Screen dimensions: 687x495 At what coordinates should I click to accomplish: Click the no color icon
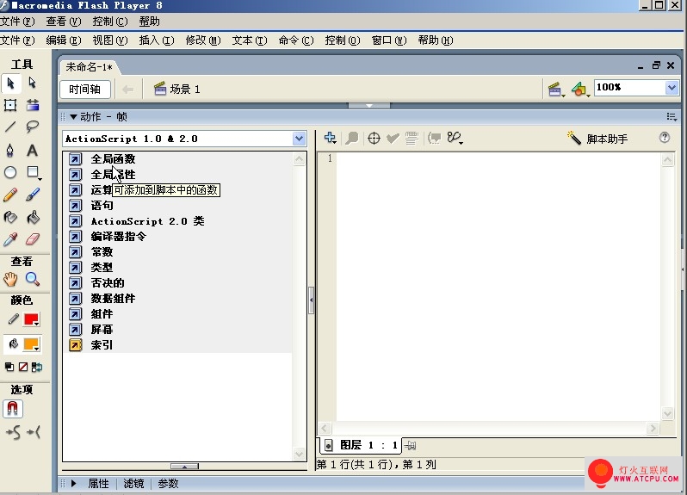point(23,367)
